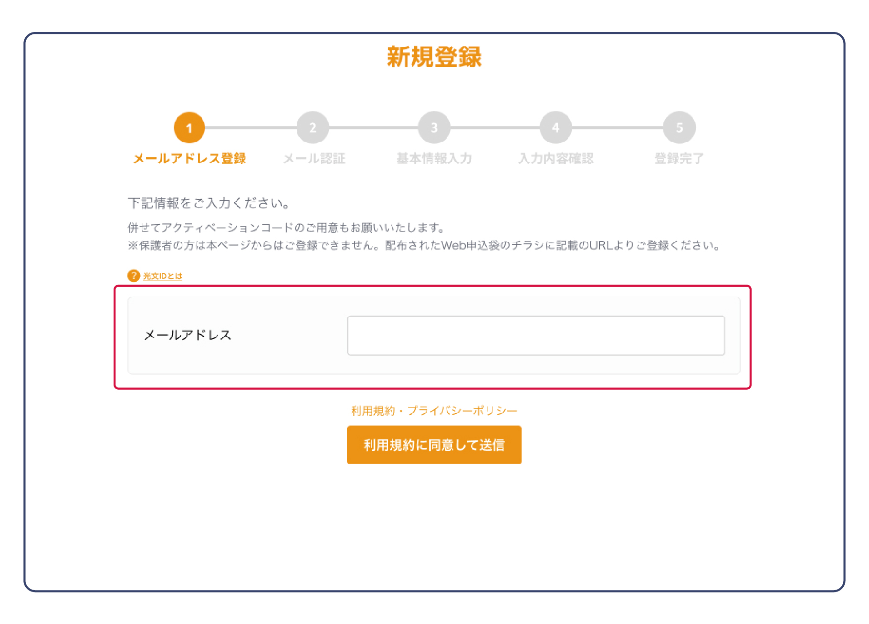Click the step 3 circle

pyautogui.click(x=434, y=128)
